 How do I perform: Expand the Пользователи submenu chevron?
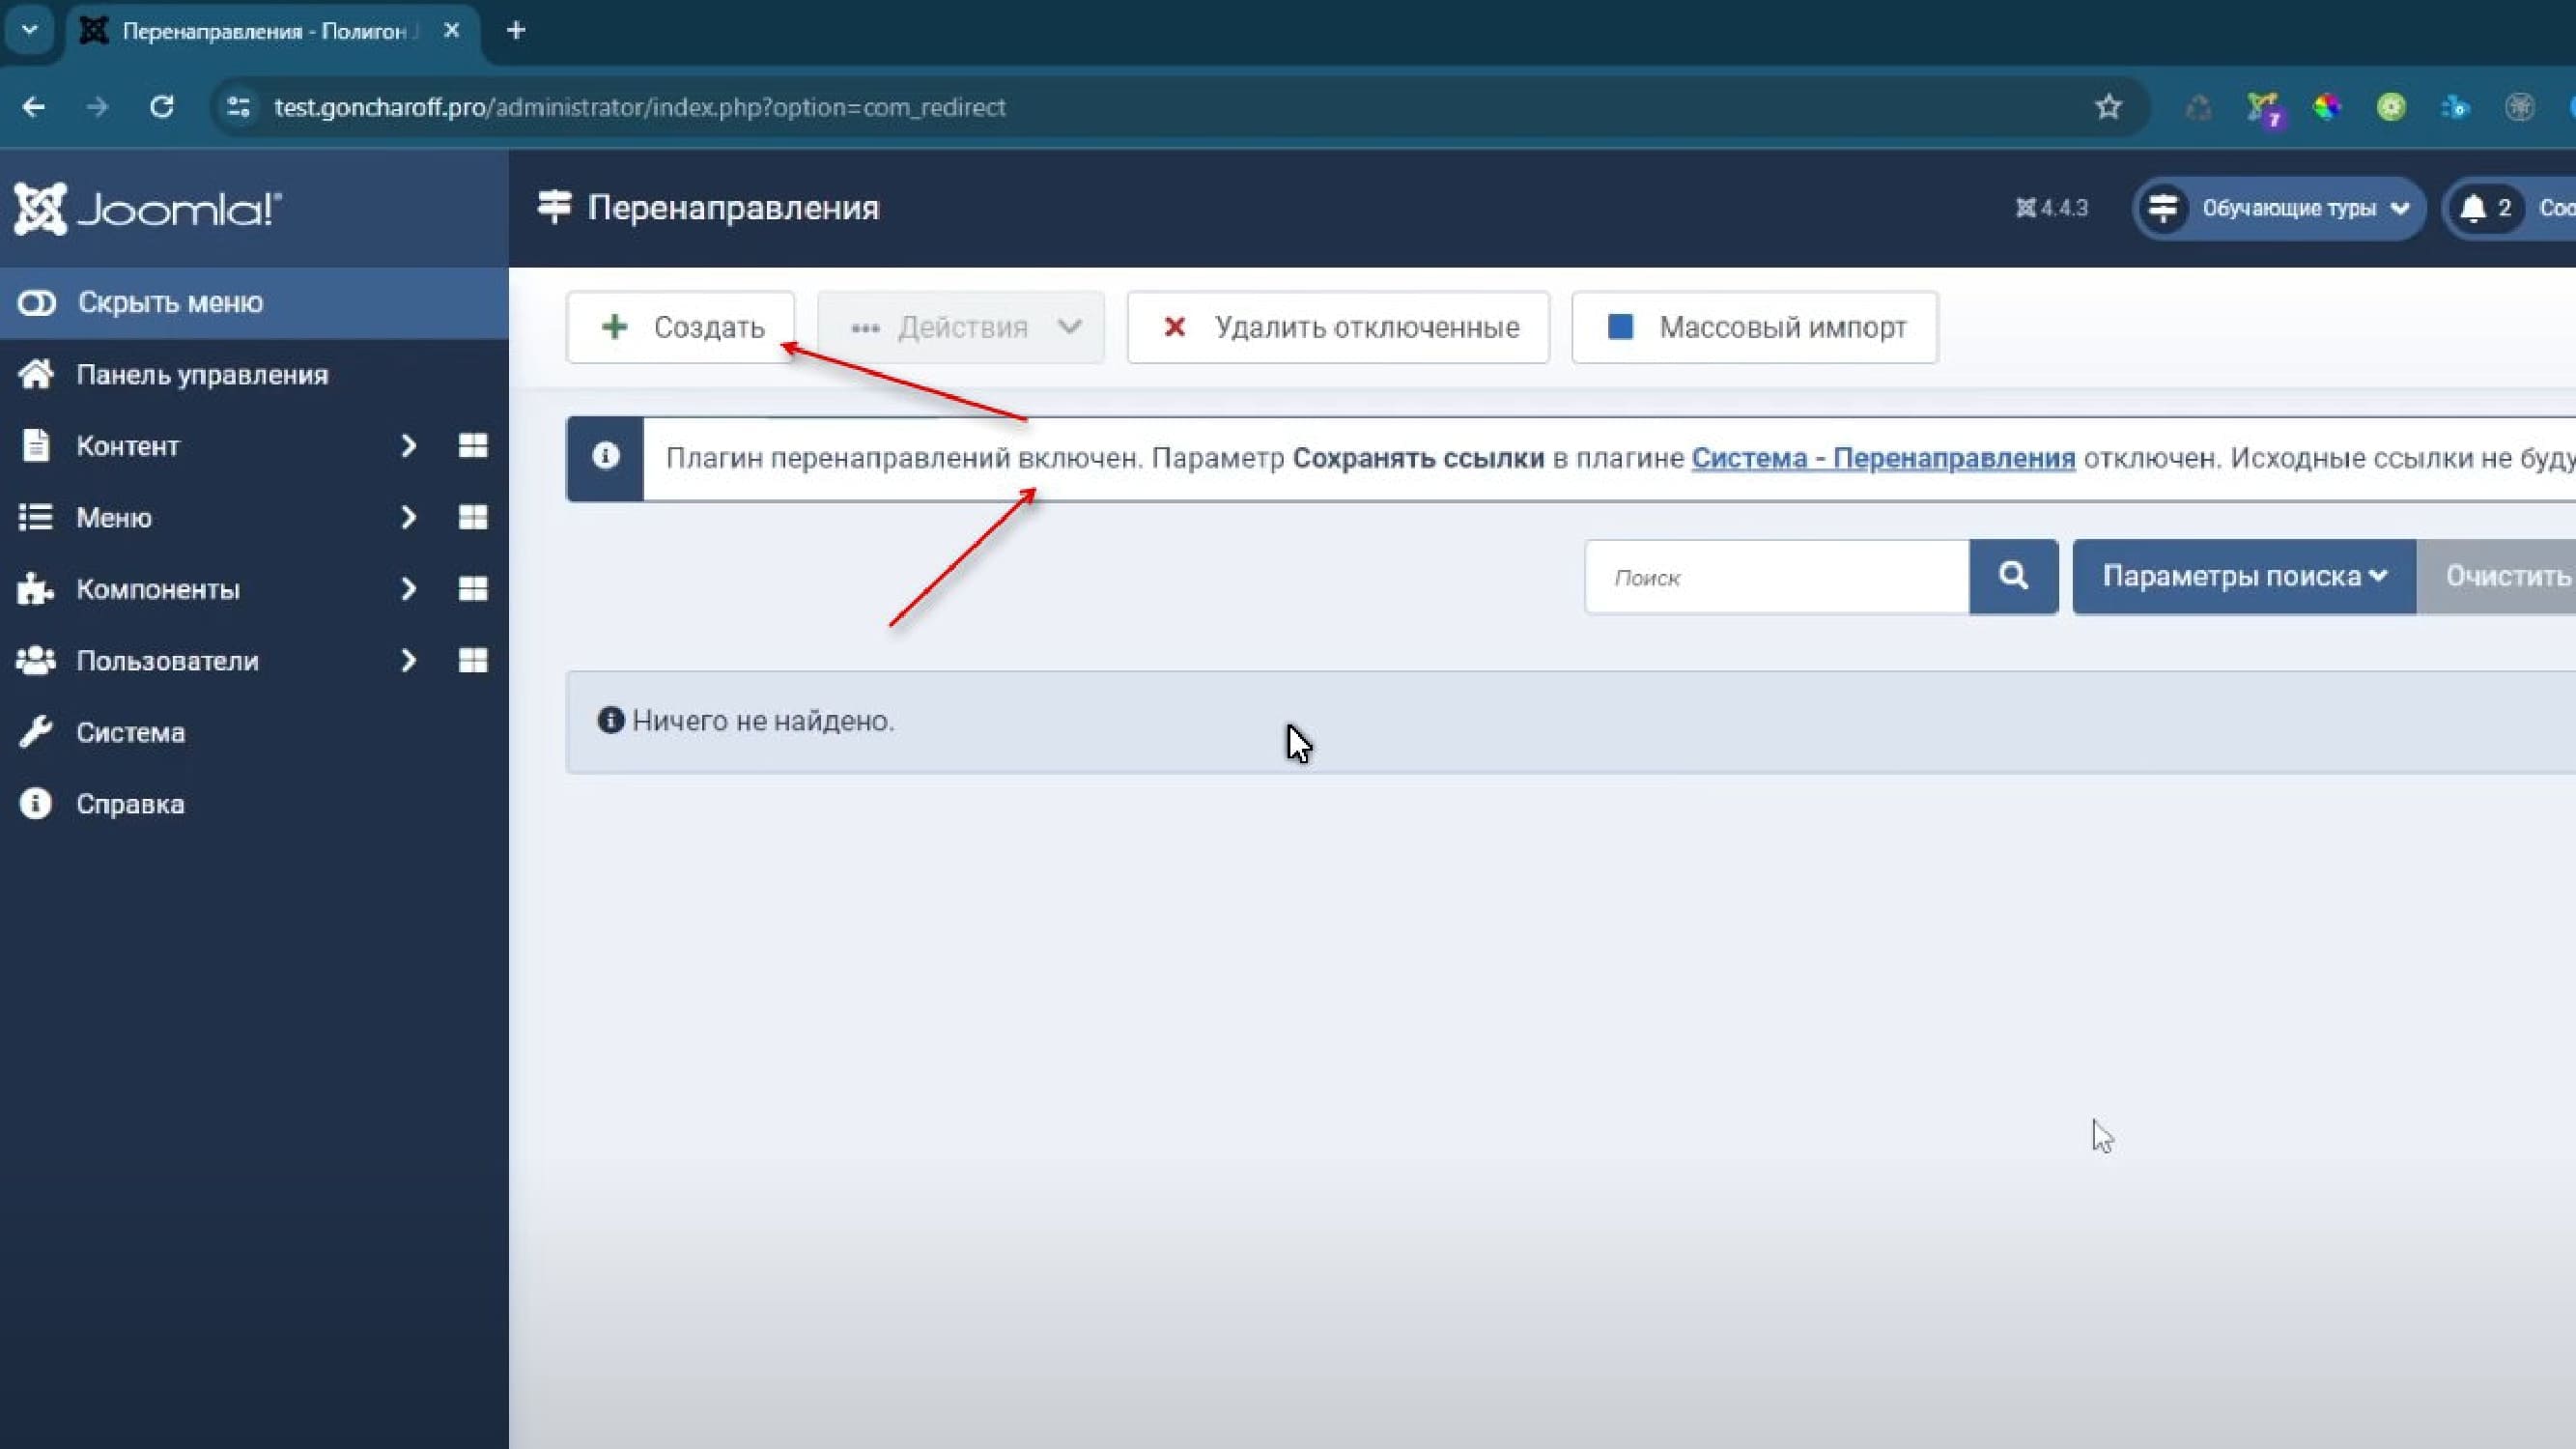pos(408,661)
